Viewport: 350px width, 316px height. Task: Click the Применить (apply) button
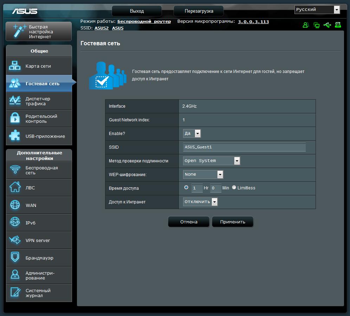pos(233,222)
